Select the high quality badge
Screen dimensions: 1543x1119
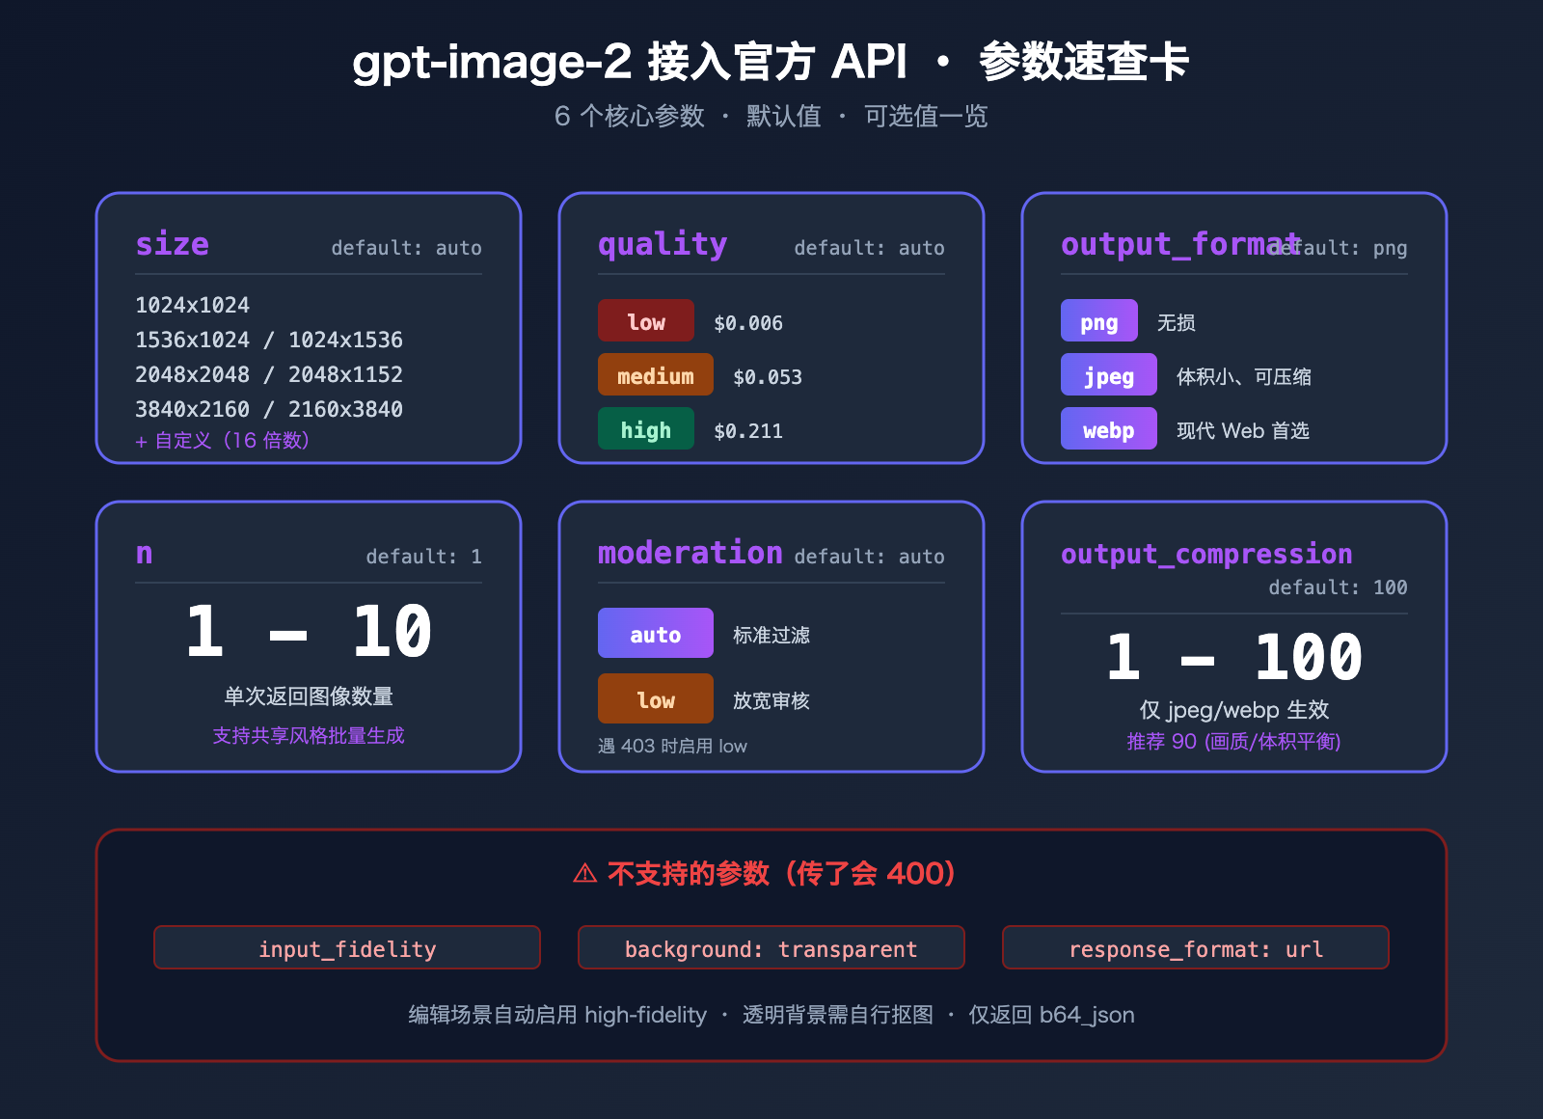point(645,429)
